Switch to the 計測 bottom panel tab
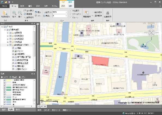 point(18,110)
